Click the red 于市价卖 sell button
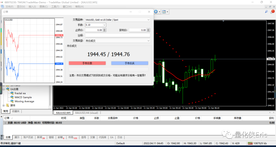 [x=87, y=63]
